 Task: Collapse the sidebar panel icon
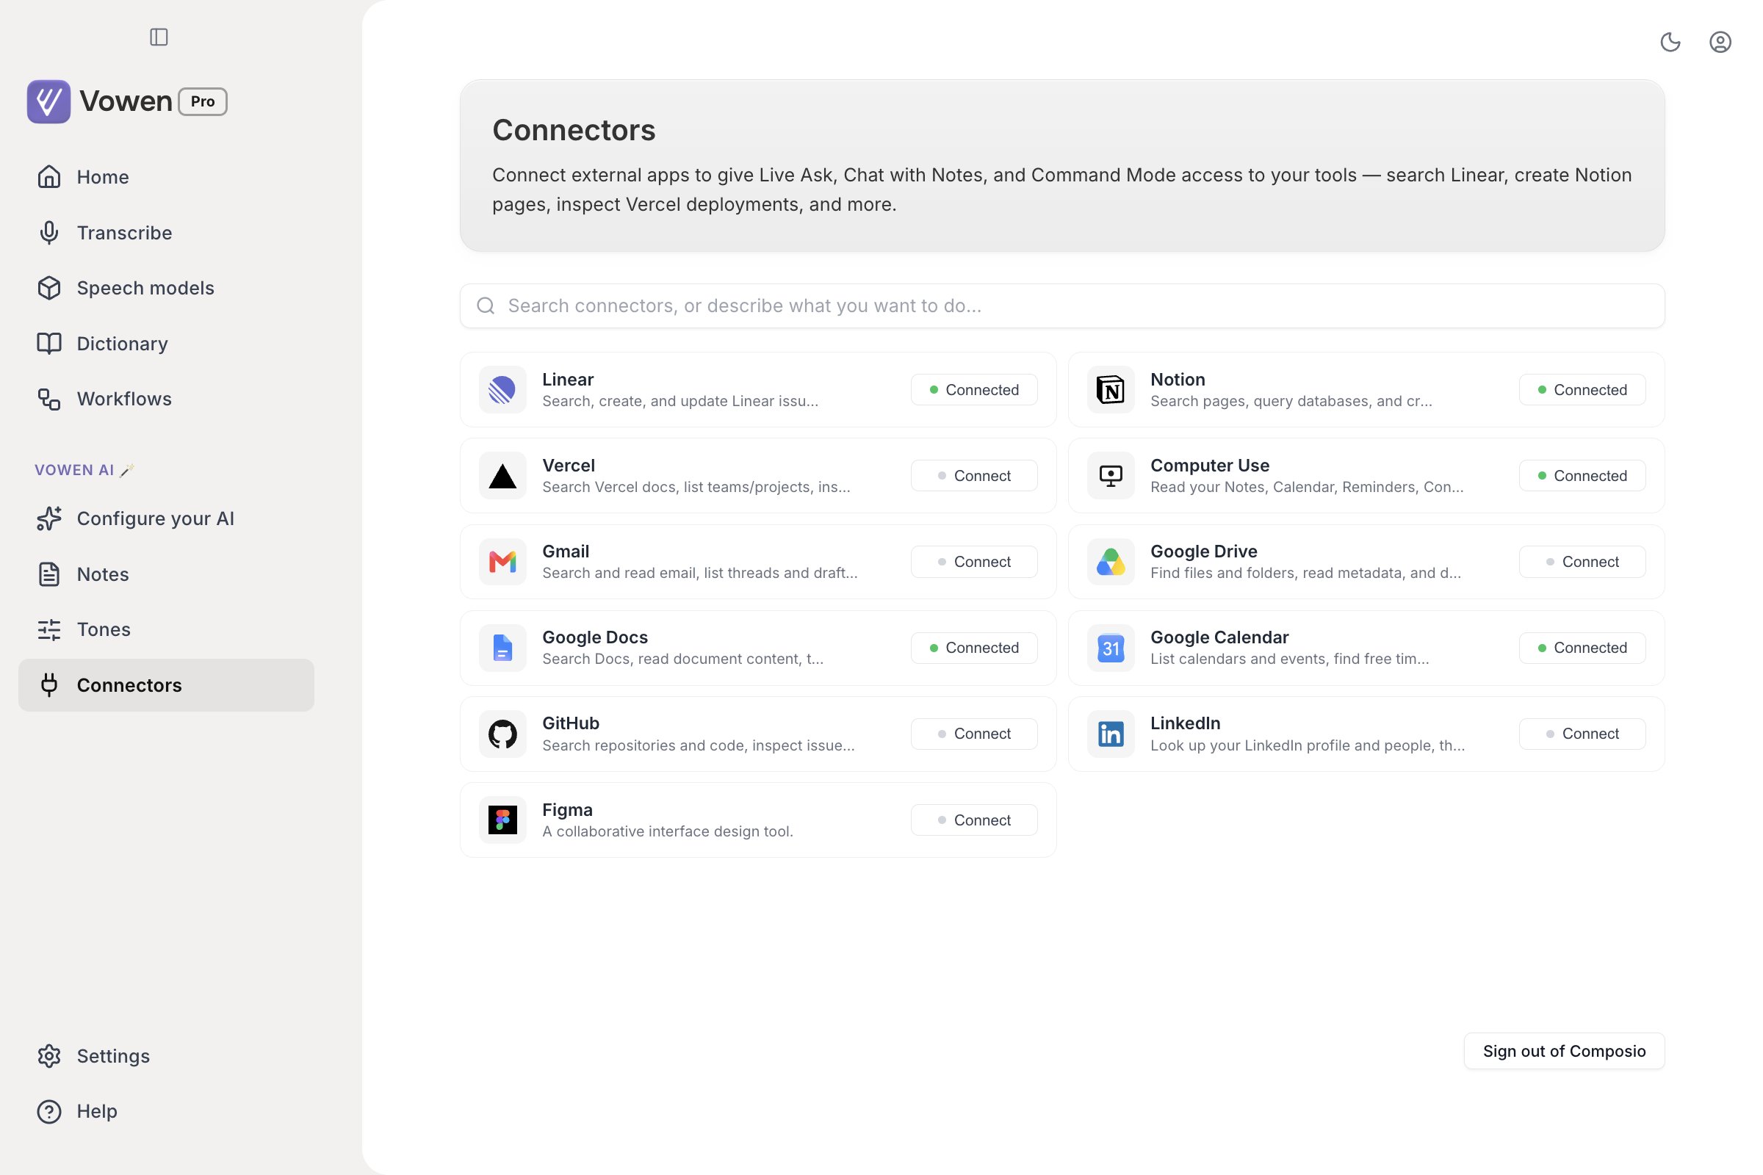[159, 37]
